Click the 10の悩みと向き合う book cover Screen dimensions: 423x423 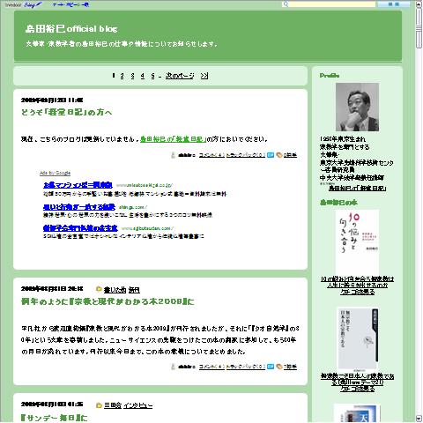(357, 242)
